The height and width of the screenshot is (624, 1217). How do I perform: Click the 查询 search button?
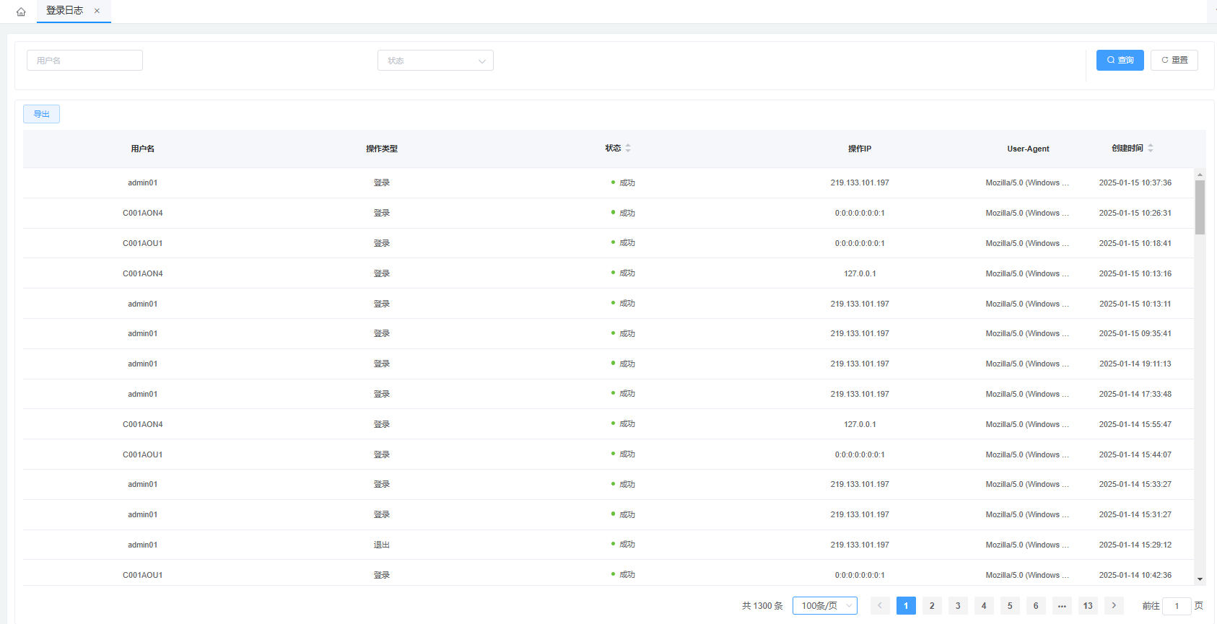pyautogui.click(x=1120, y=61)
